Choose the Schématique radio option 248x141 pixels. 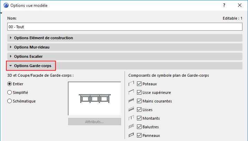tap(10, 101)
